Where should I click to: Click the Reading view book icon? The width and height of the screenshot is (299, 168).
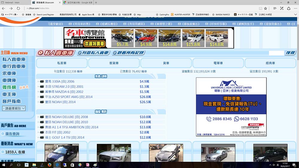coord(260,8)
